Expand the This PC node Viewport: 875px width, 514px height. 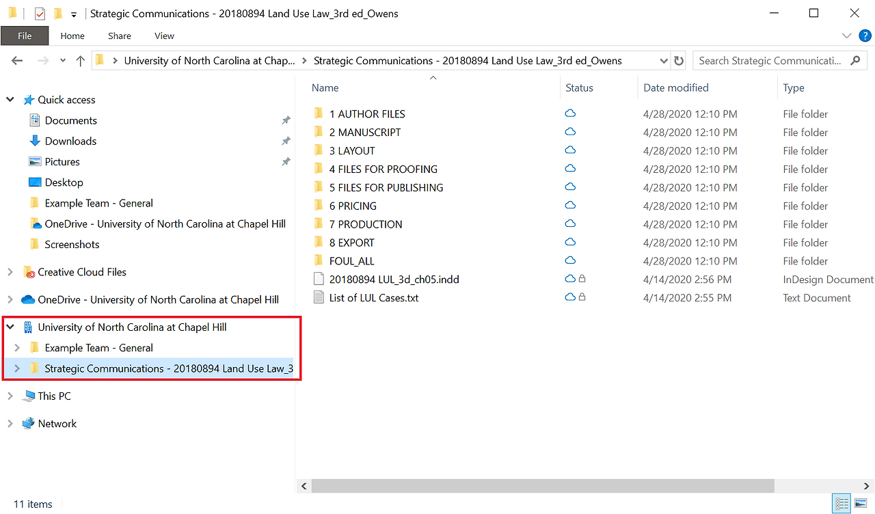(10, 396)
